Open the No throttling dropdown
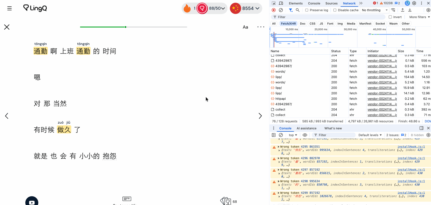This screenshot has height=205, width=431. 375,10
